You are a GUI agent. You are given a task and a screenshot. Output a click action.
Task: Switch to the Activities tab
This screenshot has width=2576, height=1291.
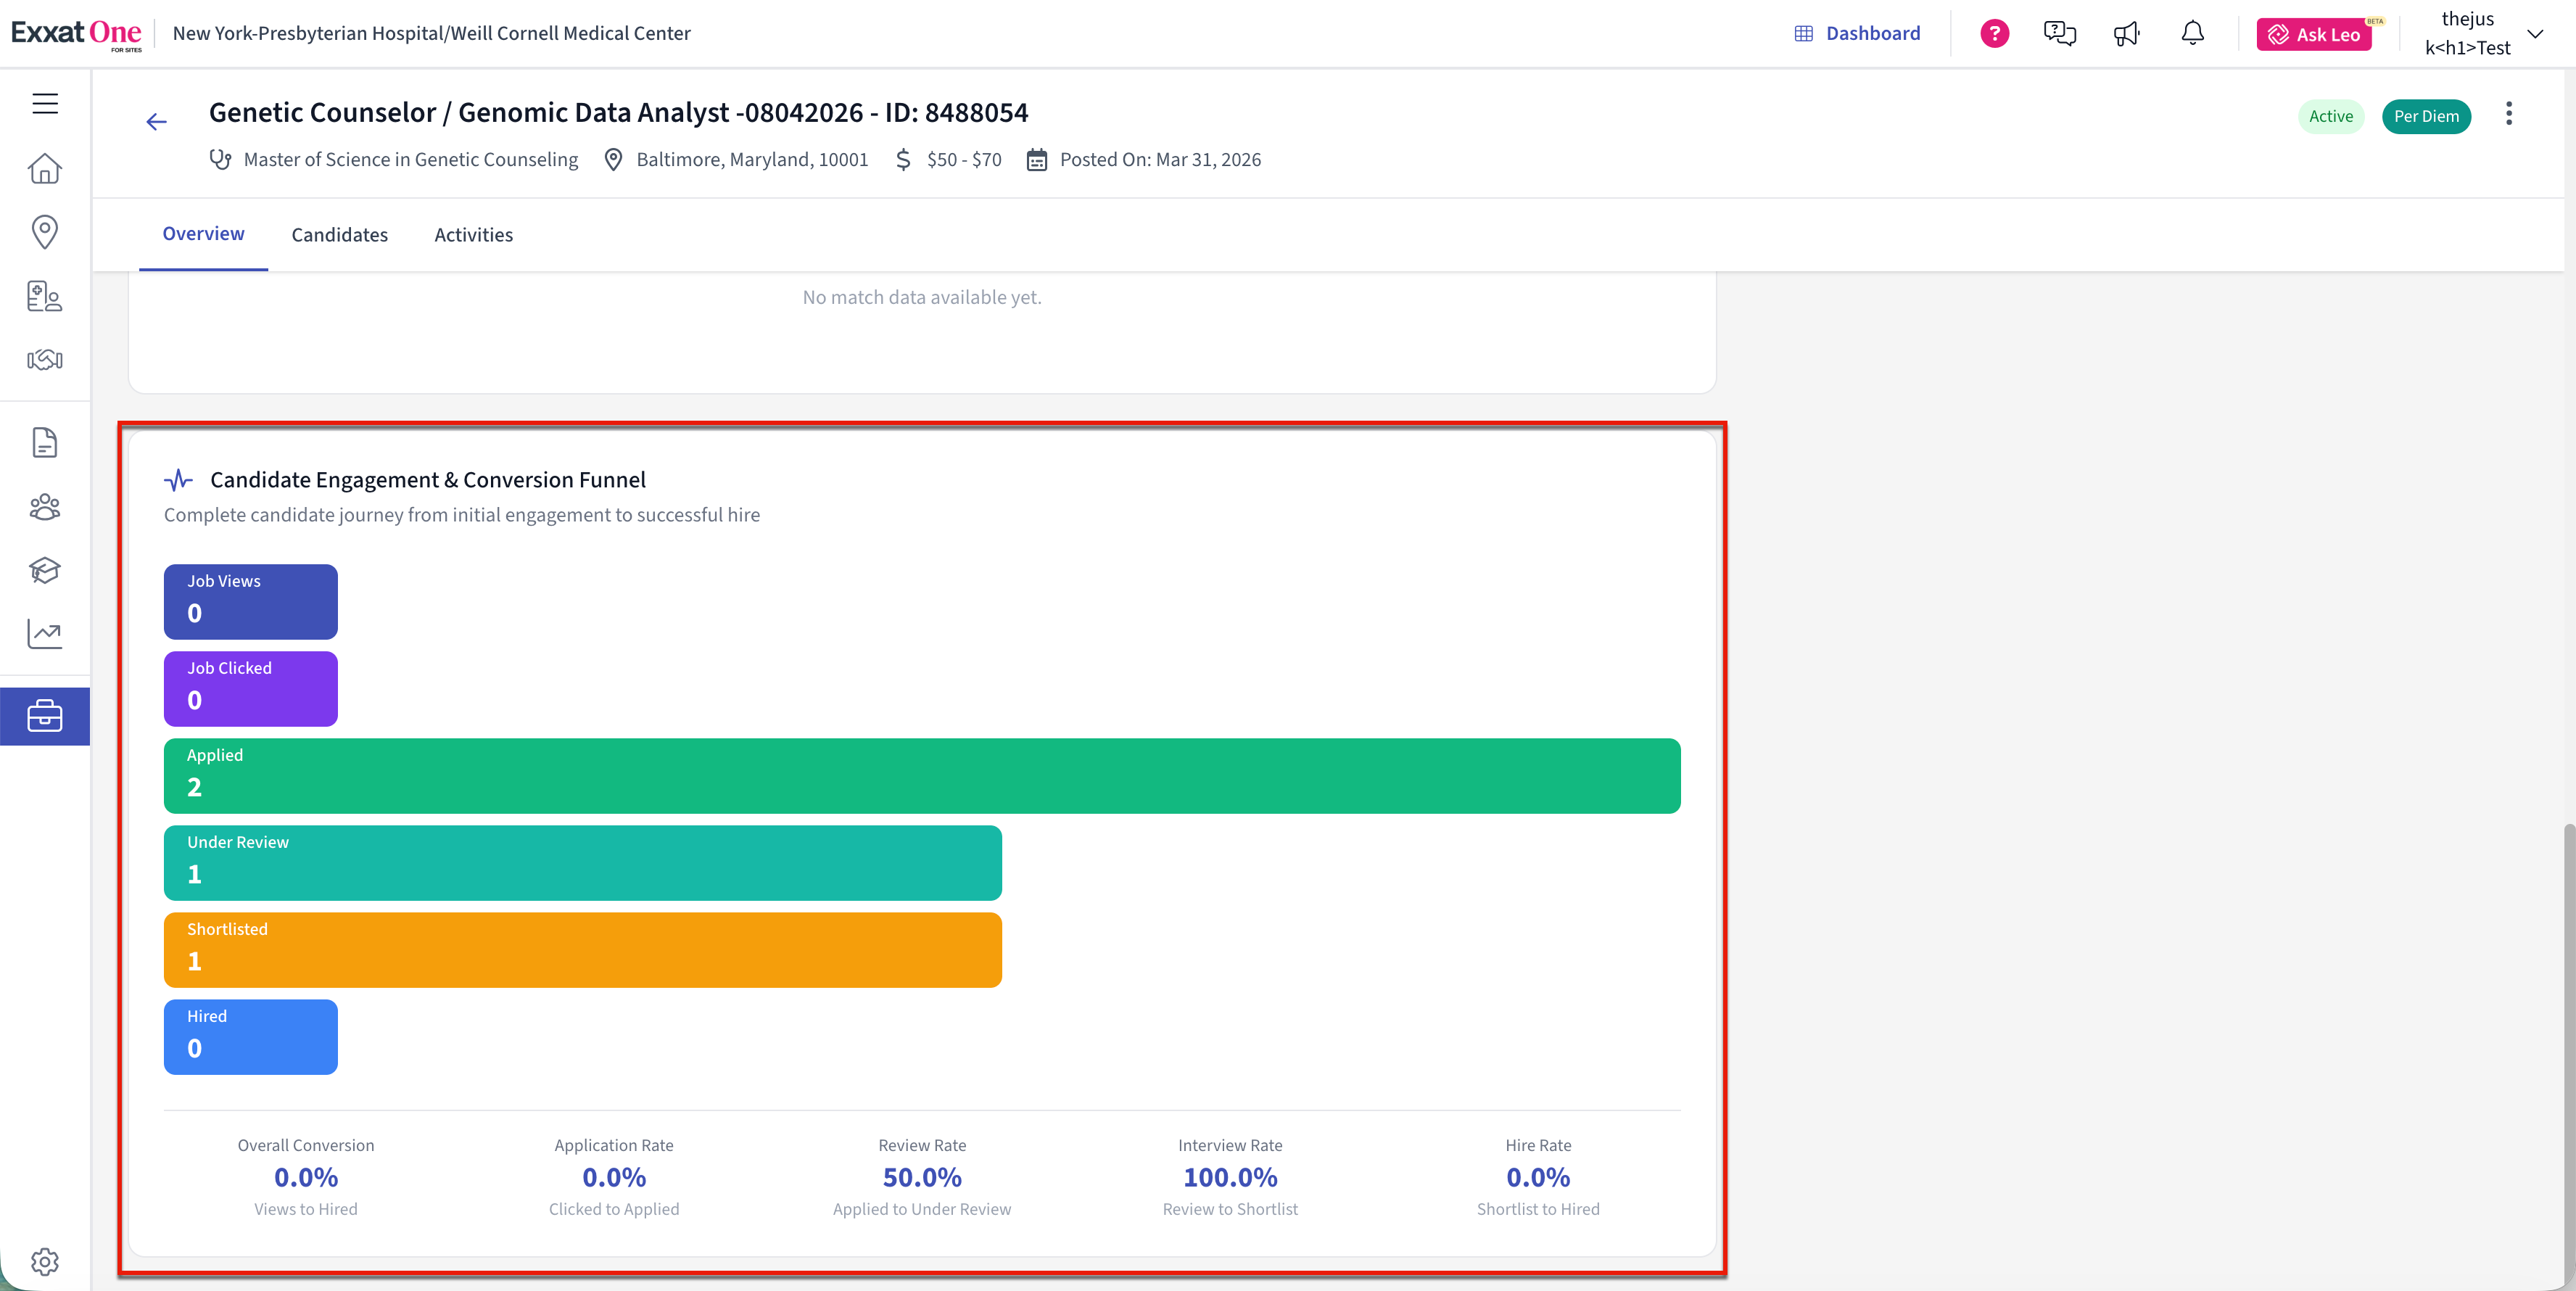point(473,235)
